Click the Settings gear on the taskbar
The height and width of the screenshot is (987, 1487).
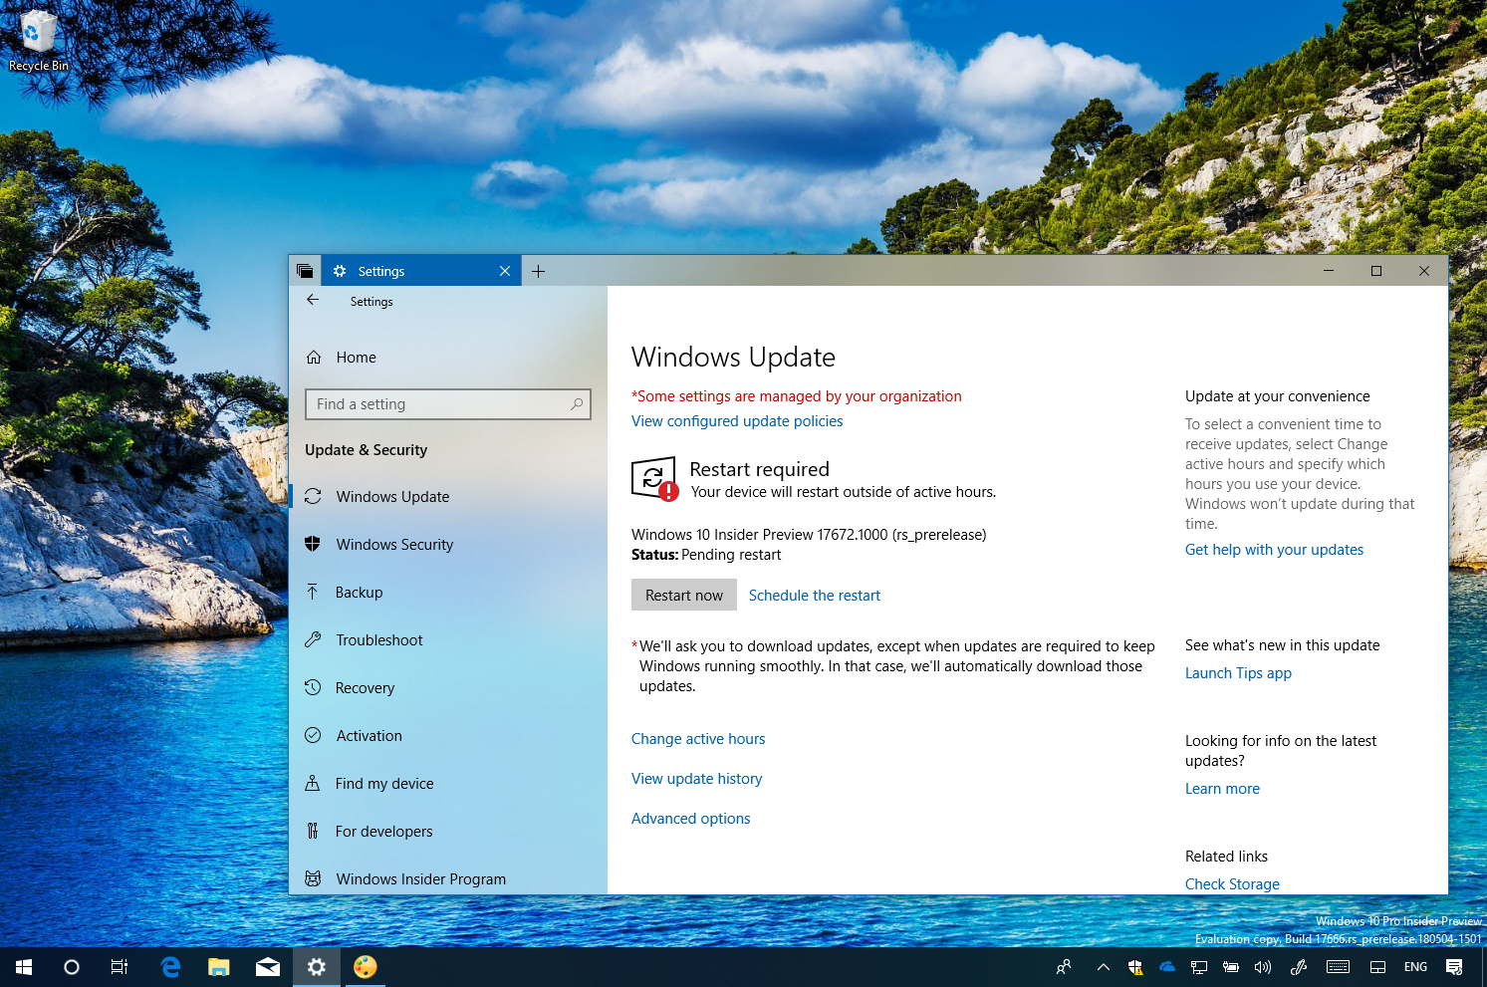[x=317, y=967]
